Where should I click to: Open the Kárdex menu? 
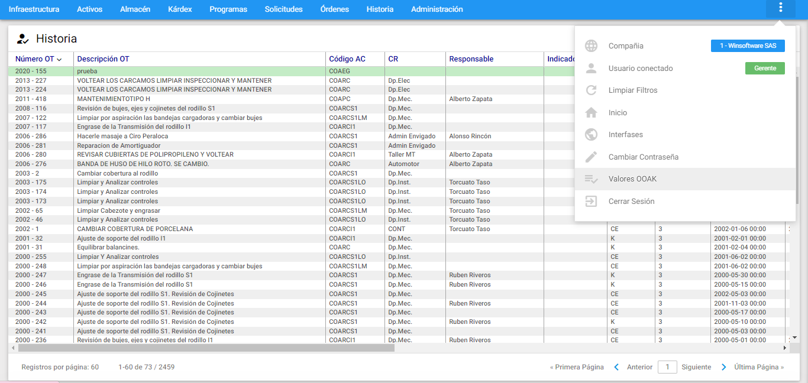[x=180, y=9]
